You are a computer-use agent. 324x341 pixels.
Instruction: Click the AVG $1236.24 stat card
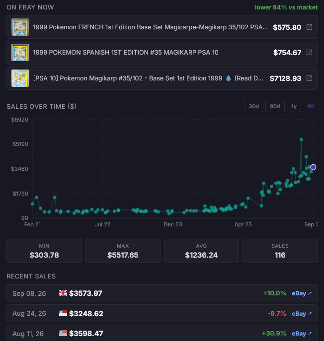click(201, 251)
